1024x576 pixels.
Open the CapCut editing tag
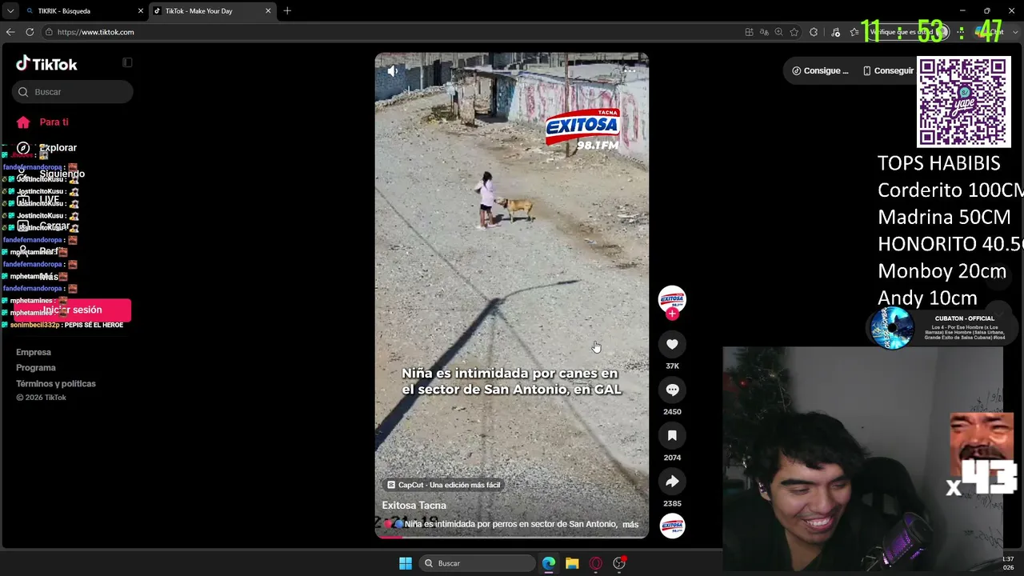[x=444, y=485]
